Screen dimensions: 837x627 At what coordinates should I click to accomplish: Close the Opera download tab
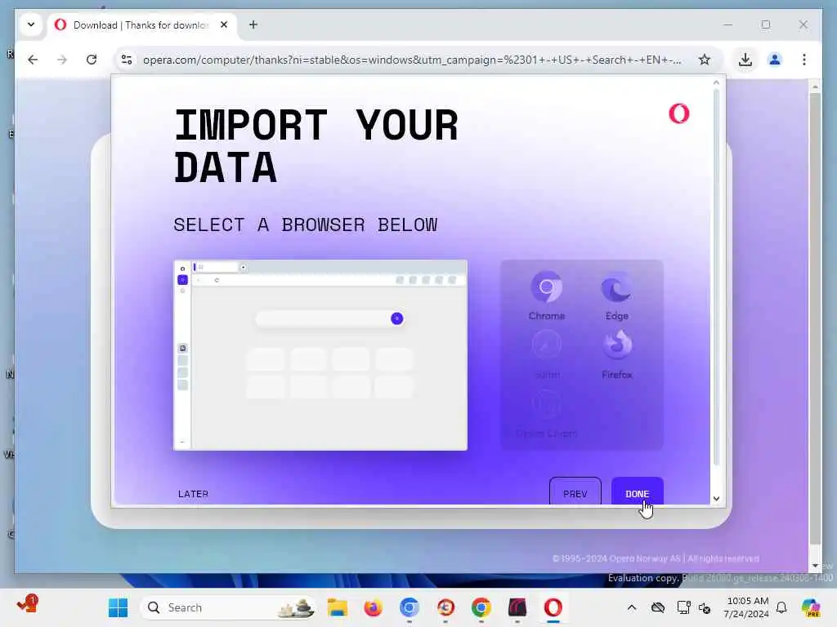pyautogui.click(x=224, y=24)
